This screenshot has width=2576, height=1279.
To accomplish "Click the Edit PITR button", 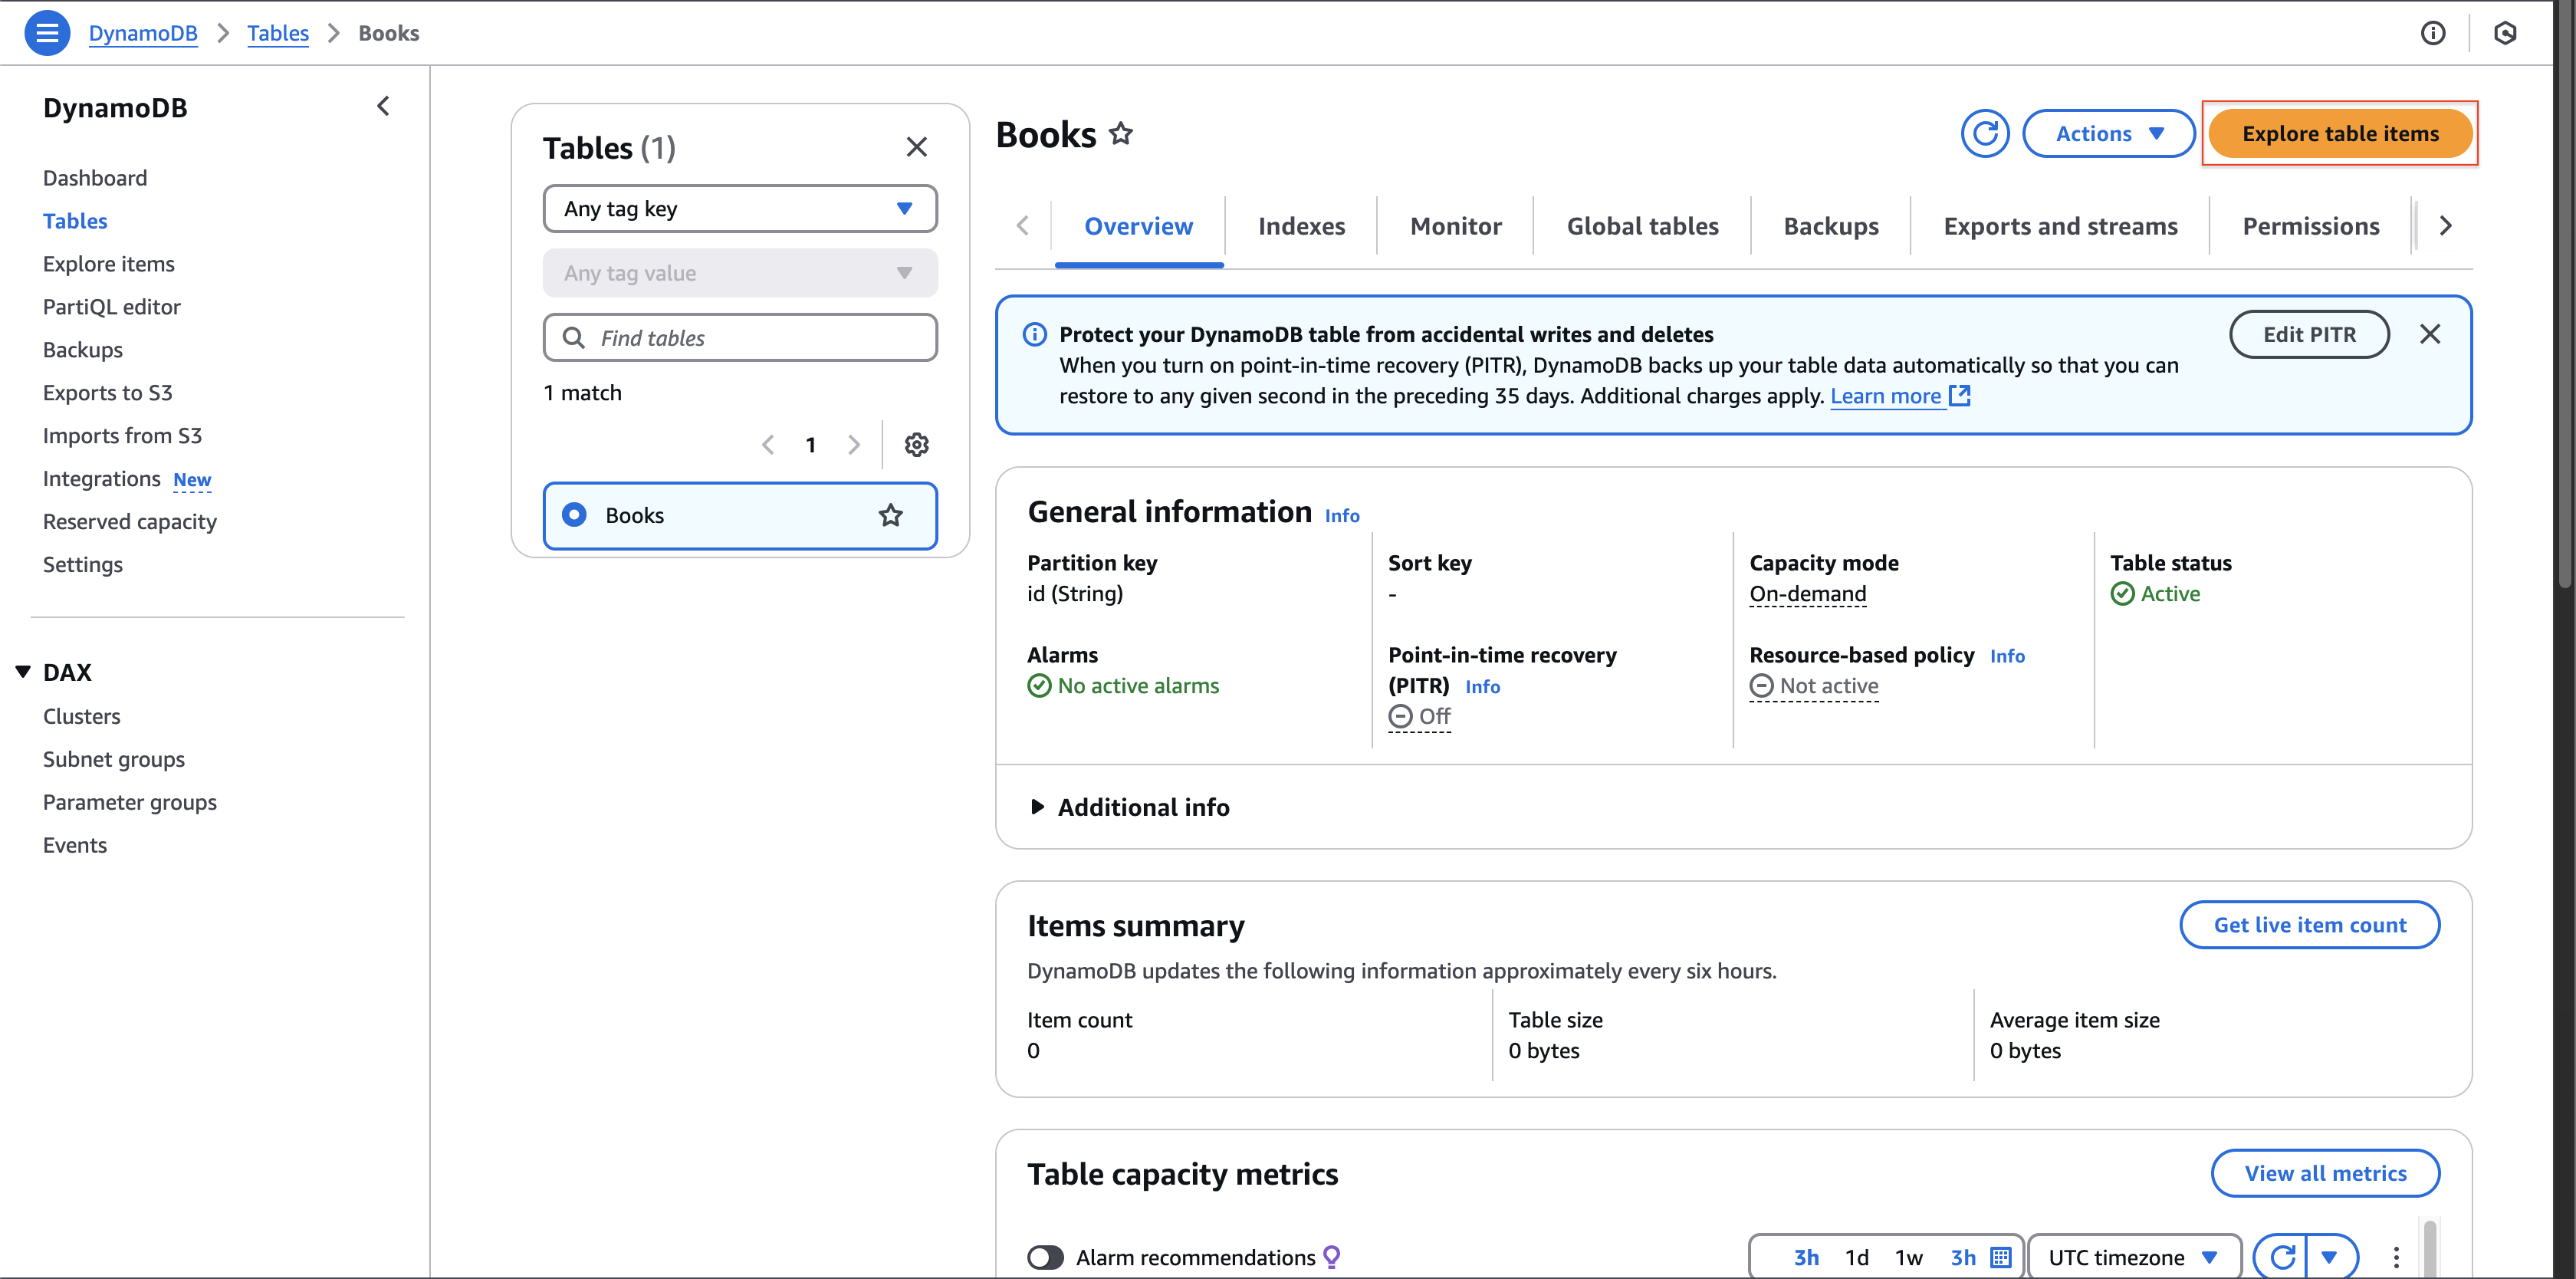I will pos(2309,334).
